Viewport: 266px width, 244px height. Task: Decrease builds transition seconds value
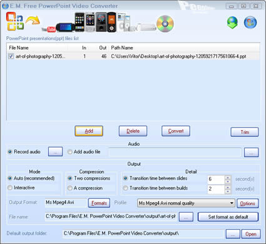click(228, 191)
